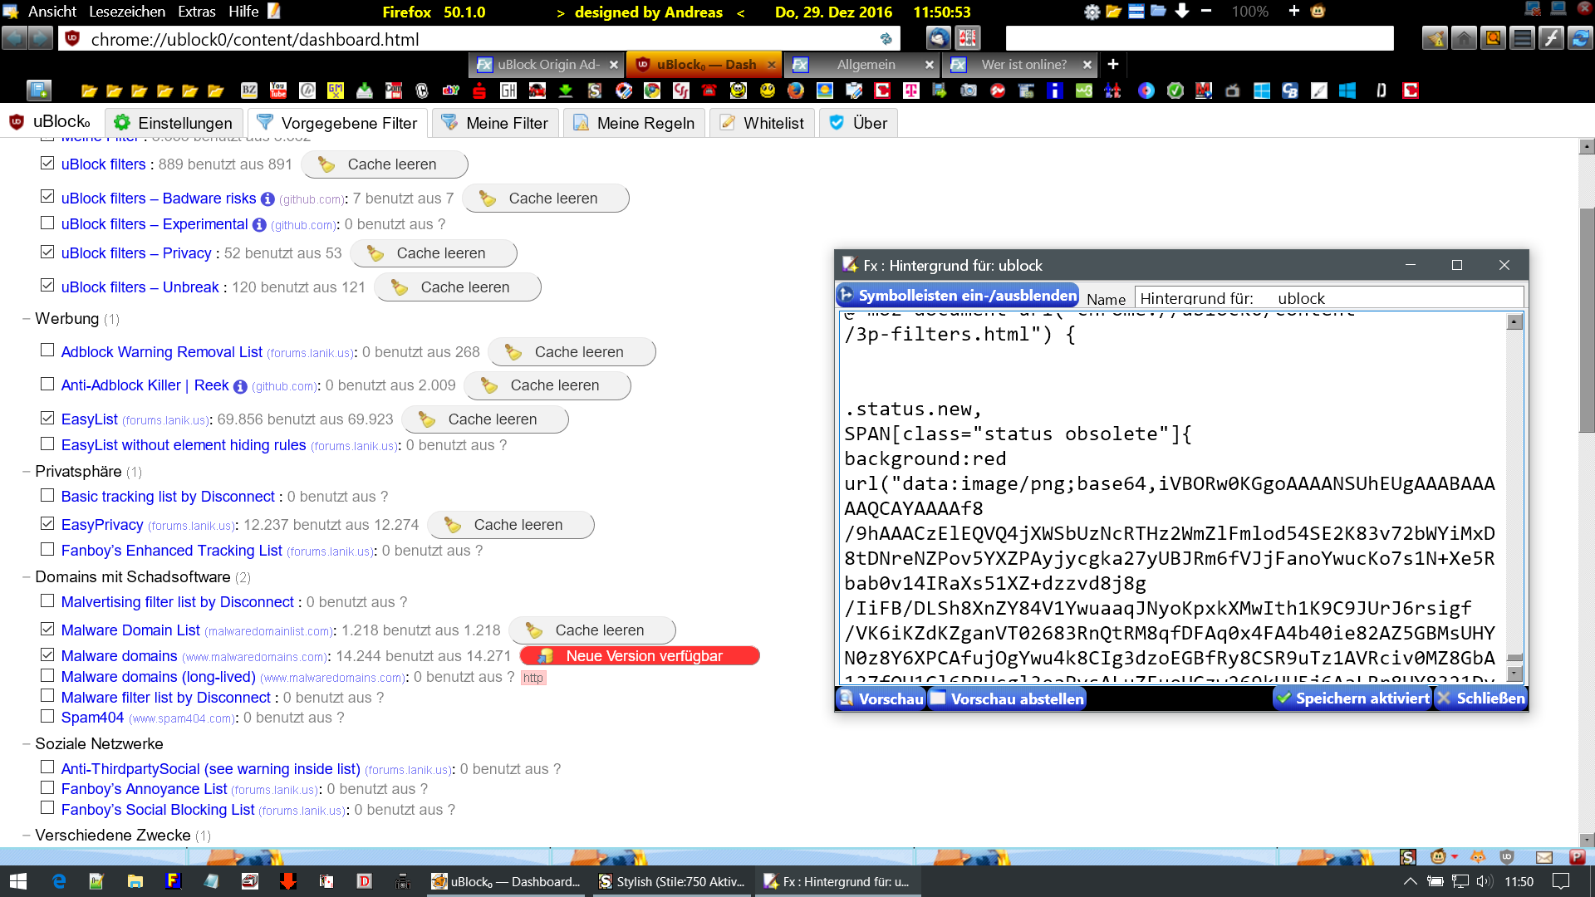Click the reload icon in the address bar
The height and width of the screenshot is (897, 1595).
(886, 39)
